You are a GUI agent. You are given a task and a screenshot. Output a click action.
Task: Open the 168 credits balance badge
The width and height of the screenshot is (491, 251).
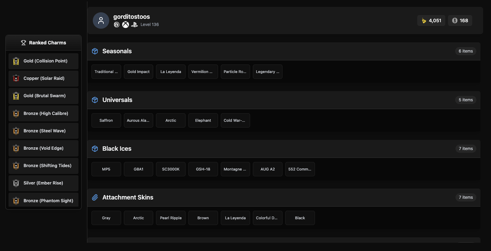[x=460, y=21]
